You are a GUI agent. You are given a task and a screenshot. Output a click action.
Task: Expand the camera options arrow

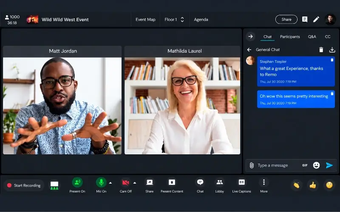135,183
